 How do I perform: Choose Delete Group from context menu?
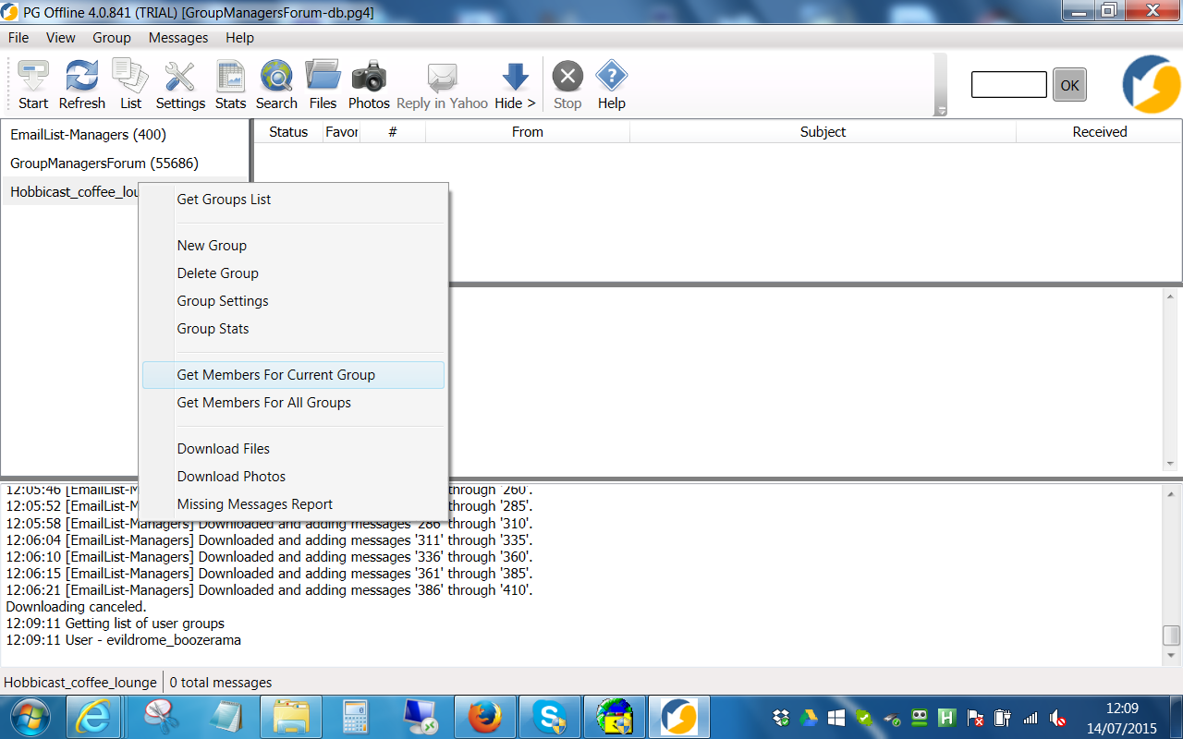pos(293,273)
